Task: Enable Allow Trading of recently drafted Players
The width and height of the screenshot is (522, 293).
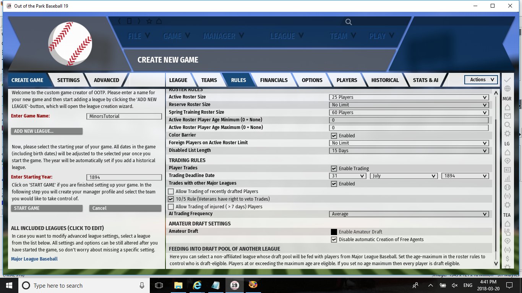Action: (x=171, y=192)
